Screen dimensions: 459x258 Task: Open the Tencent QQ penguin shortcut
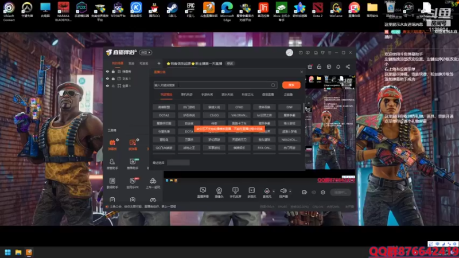coord(154,10)
